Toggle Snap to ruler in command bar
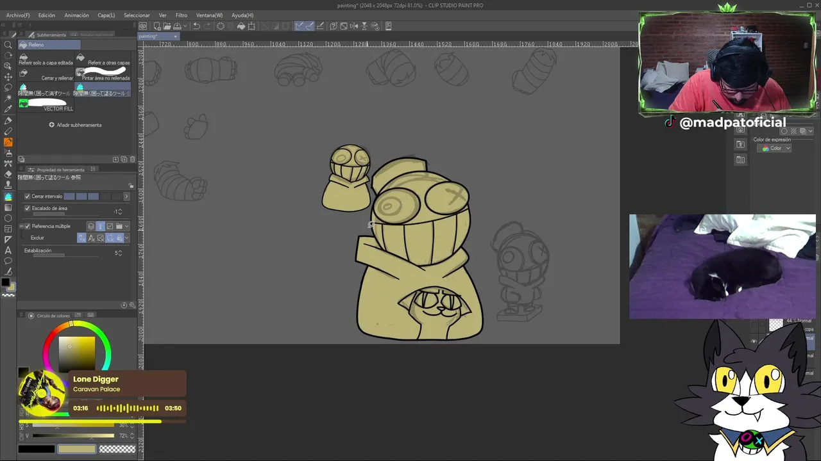Image resolution: width=821 pixels, height=461 pixels. pos(300,26)
